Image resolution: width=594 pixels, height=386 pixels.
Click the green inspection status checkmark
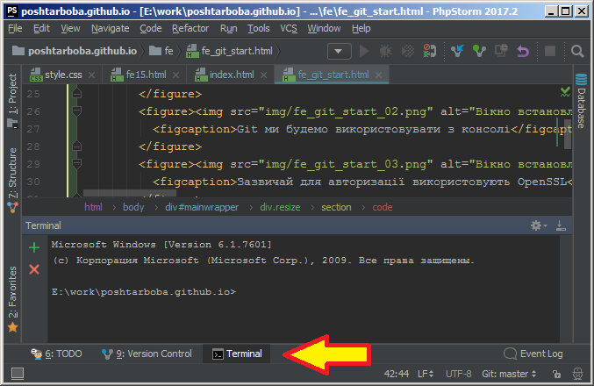pos(565,91)
